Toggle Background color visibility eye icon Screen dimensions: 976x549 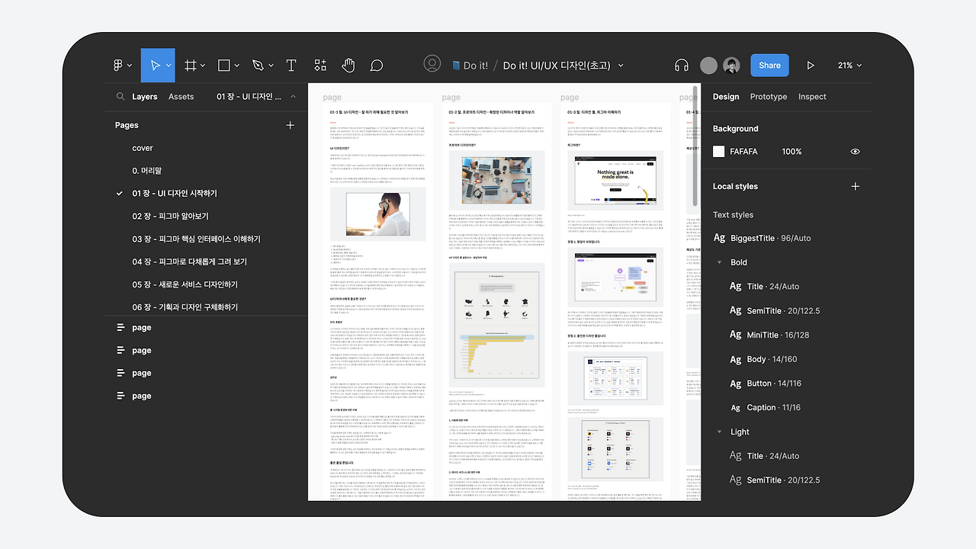855,152
